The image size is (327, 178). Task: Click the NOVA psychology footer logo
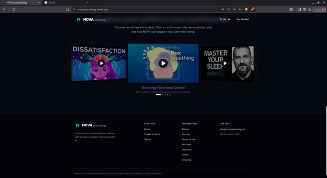point(91,125)
